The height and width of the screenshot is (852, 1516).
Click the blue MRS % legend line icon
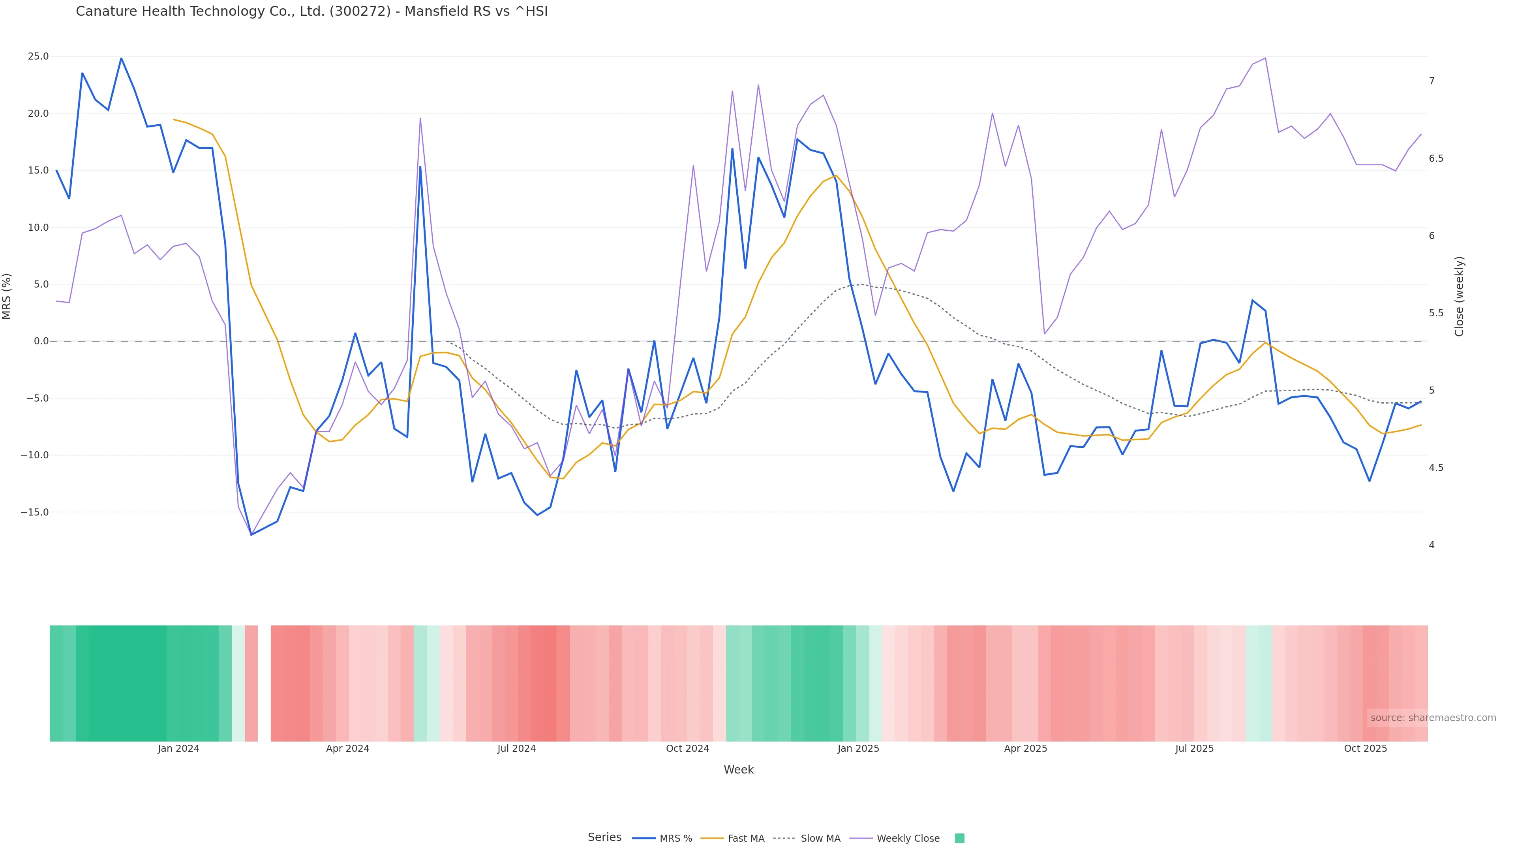click(x=644, y=839)
